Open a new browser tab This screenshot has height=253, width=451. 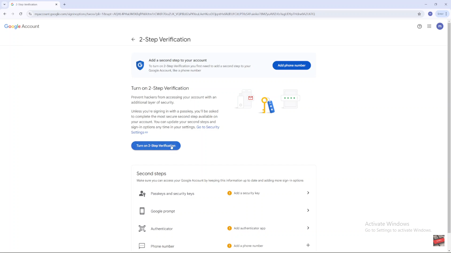pos(65,4)
